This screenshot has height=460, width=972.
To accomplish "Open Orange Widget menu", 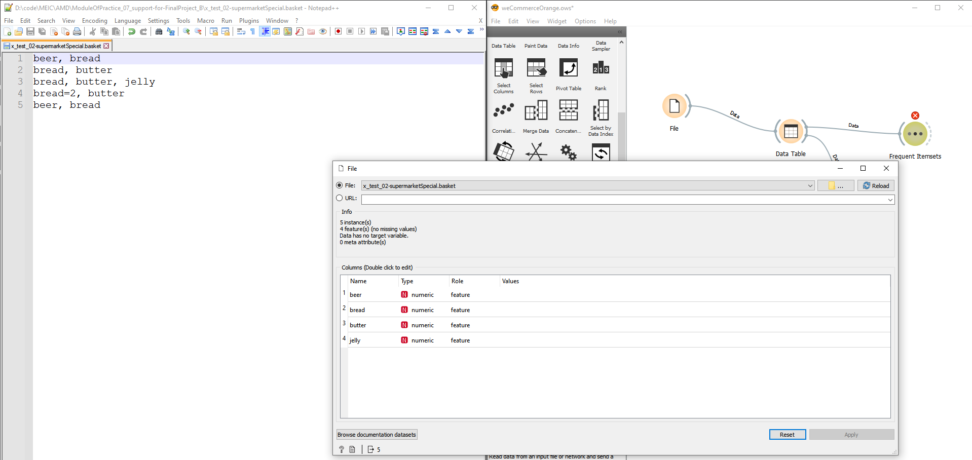I will pos(557,21).
